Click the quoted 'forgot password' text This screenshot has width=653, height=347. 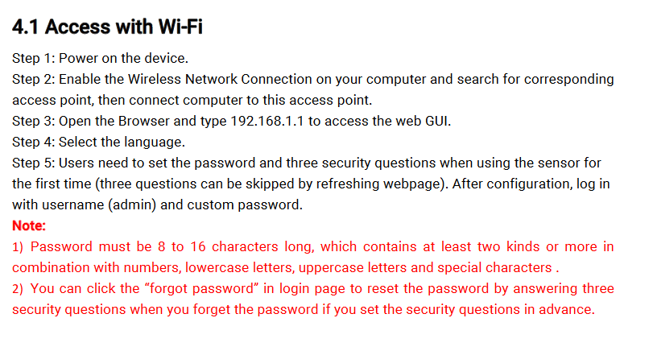tap(202, 289)
